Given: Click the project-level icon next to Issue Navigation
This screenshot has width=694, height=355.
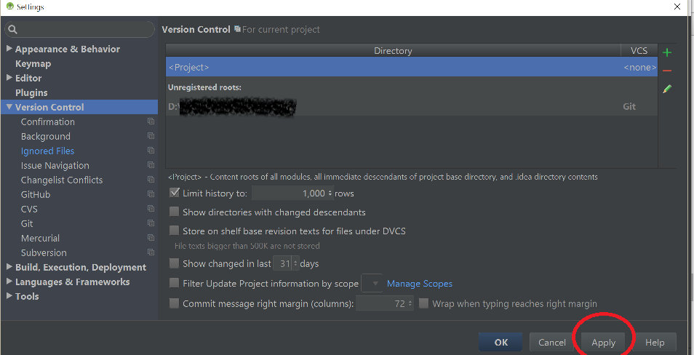Looking at the screenshot, I should pos(151,165).
